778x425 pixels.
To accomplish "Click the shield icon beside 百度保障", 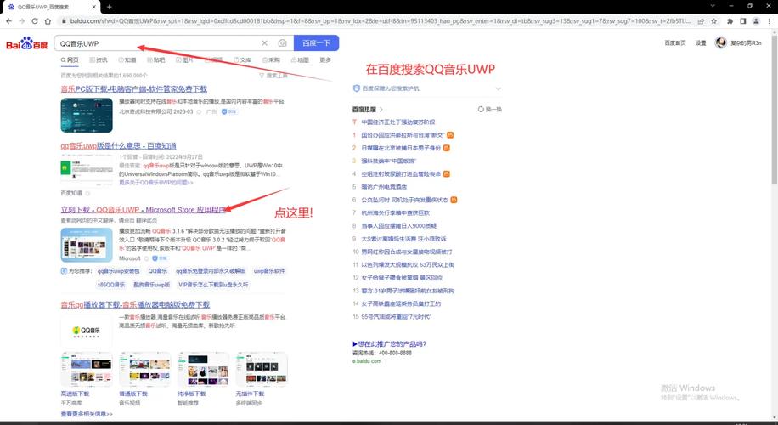I will click(356, 88).
